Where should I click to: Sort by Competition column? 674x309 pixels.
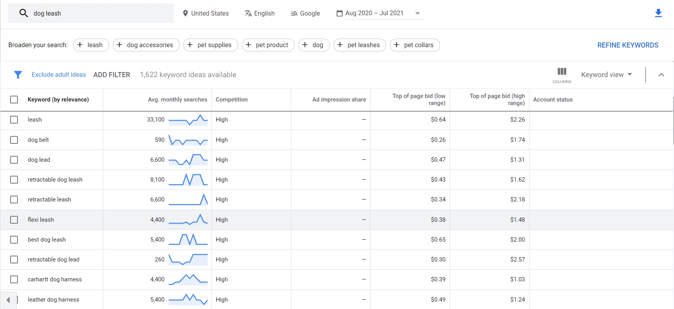click(x=231, y=100)
